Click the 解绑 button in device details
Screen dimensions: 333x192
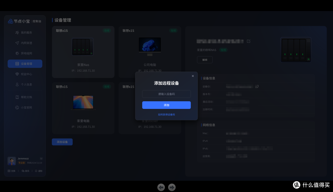[x=205, y=60]
